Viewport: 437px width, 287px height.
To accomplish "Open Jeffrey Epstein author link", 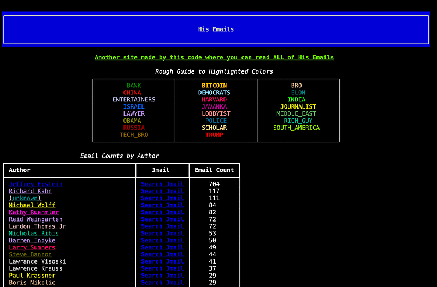I will point(36,184).
